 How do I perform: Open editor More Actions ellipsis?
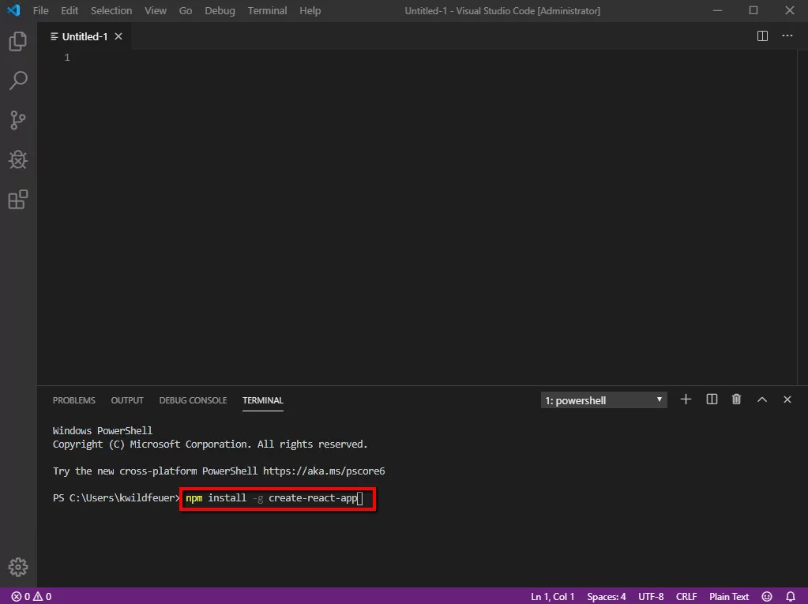[787, 36]
